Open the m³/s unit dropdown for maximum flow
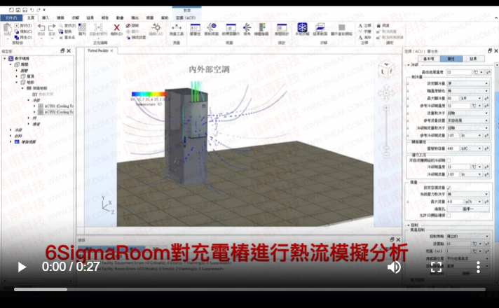The height and width of the screenshot is (308, 499). click(x=474, y=202)
